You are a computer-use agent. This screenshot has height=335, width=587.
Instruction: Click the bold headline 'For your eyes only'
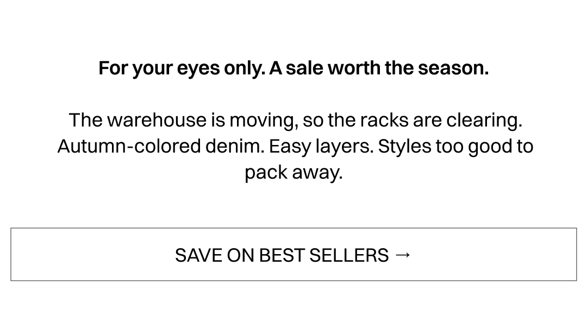(x=182, y=68)
